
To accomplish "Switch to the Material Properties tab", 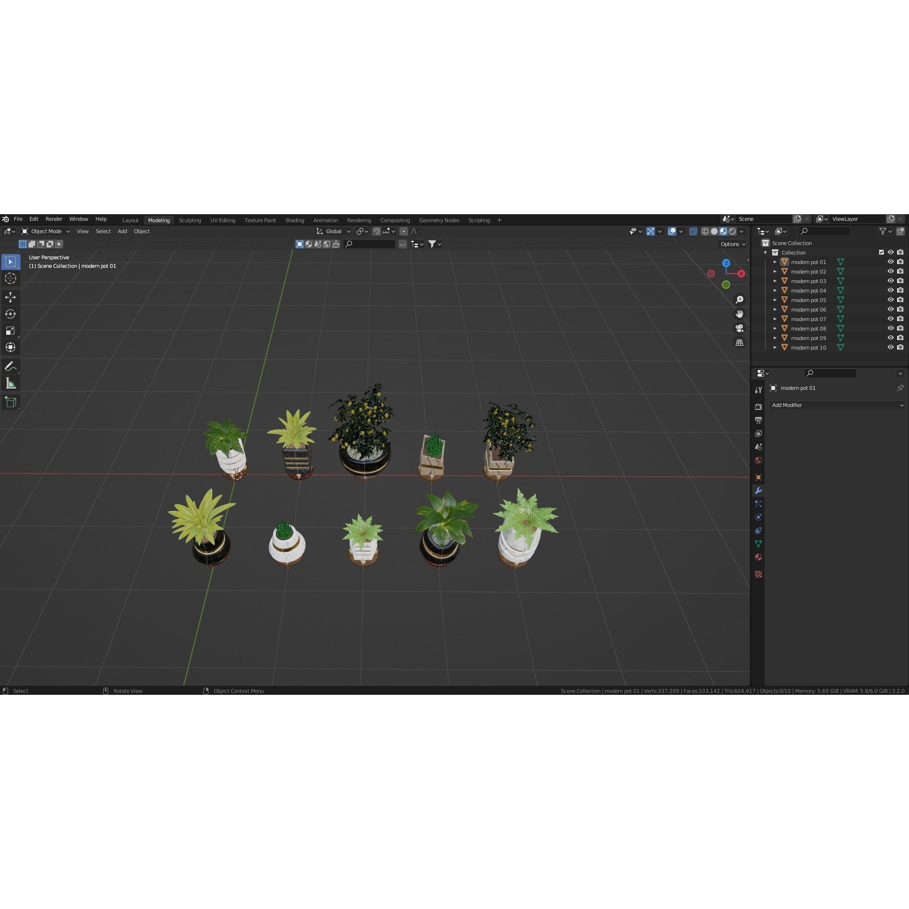I will pos(758,557).
